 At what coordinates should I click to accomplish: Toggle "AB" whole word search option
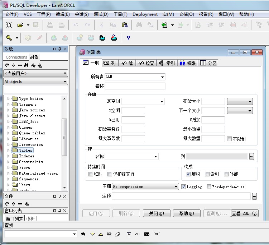157,234
